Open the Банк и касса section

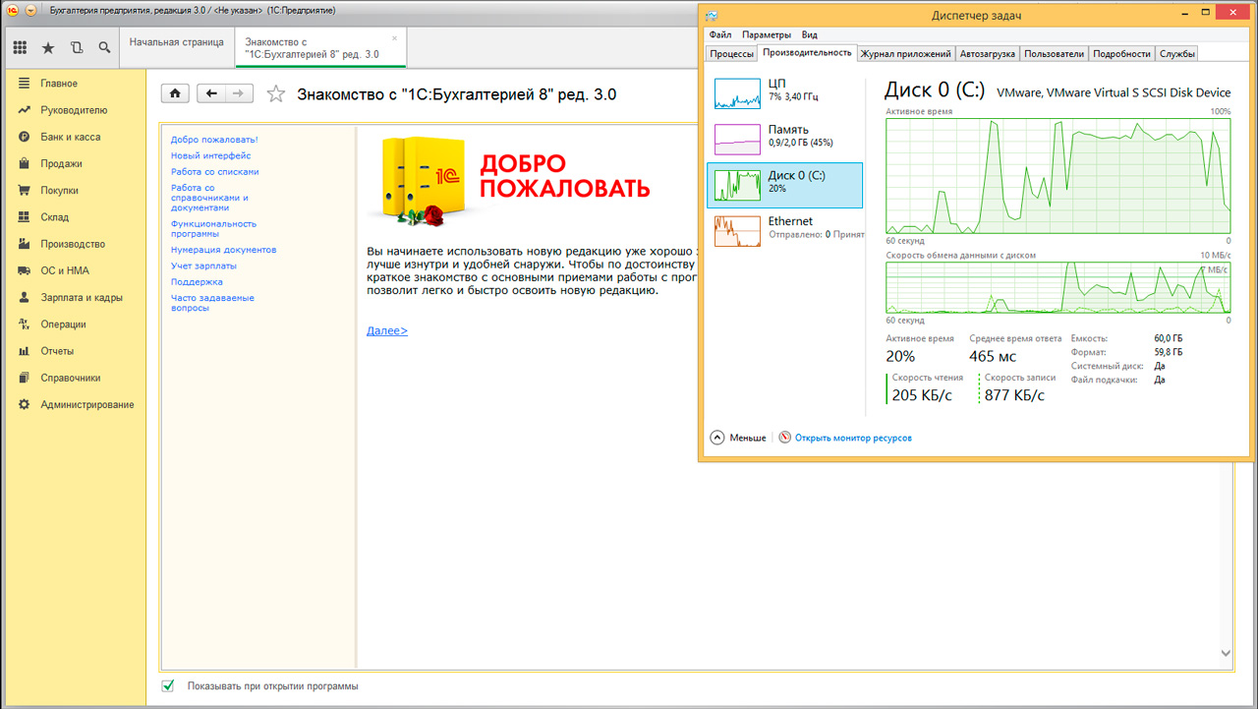point(70,137)
